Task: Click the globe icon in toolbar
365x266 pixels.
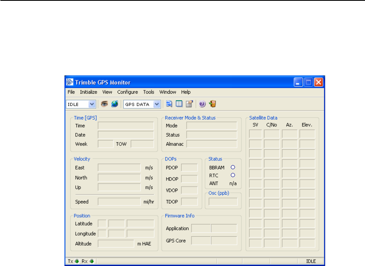Action: pos(115,104)
